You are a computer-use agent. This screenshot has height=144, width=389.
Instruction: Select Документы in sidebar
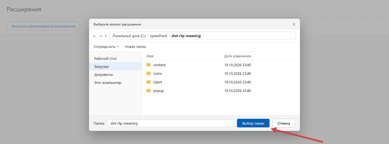[115, 75]
